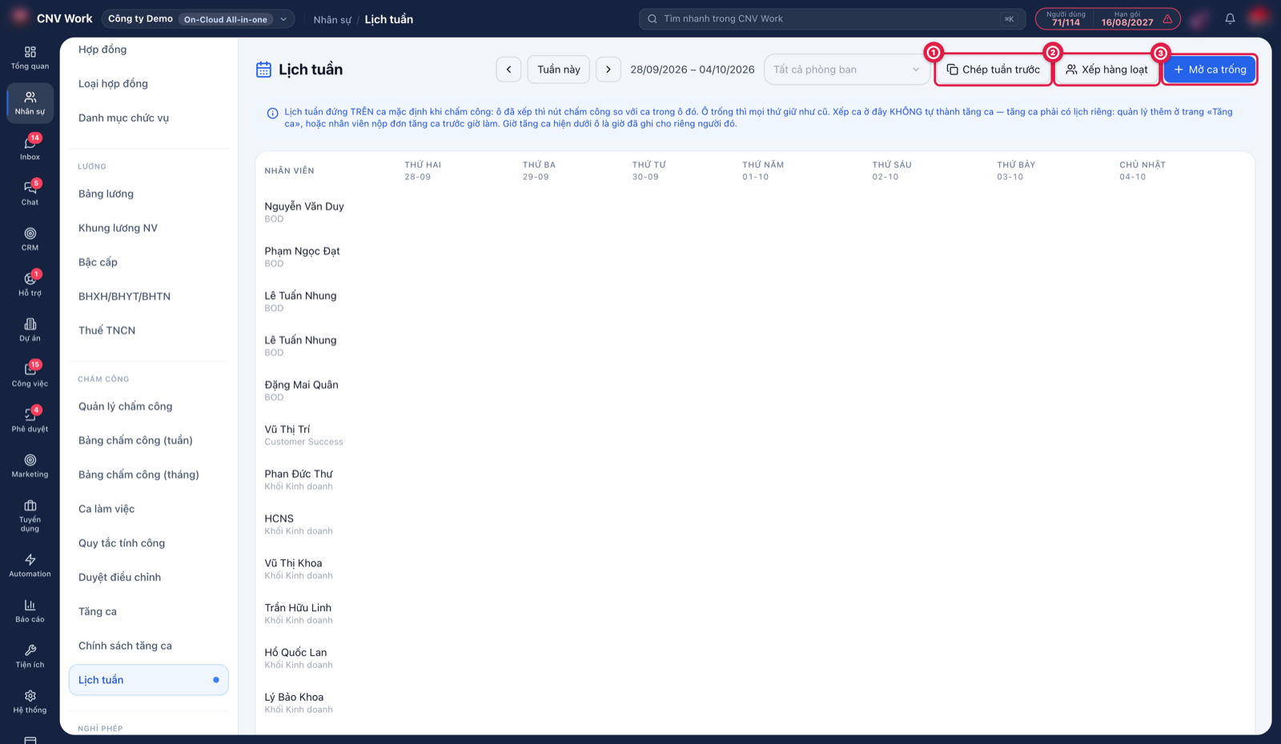Click employee name Nguyễn Văn Duy
1281x744 pixels.
pos(304,206)
